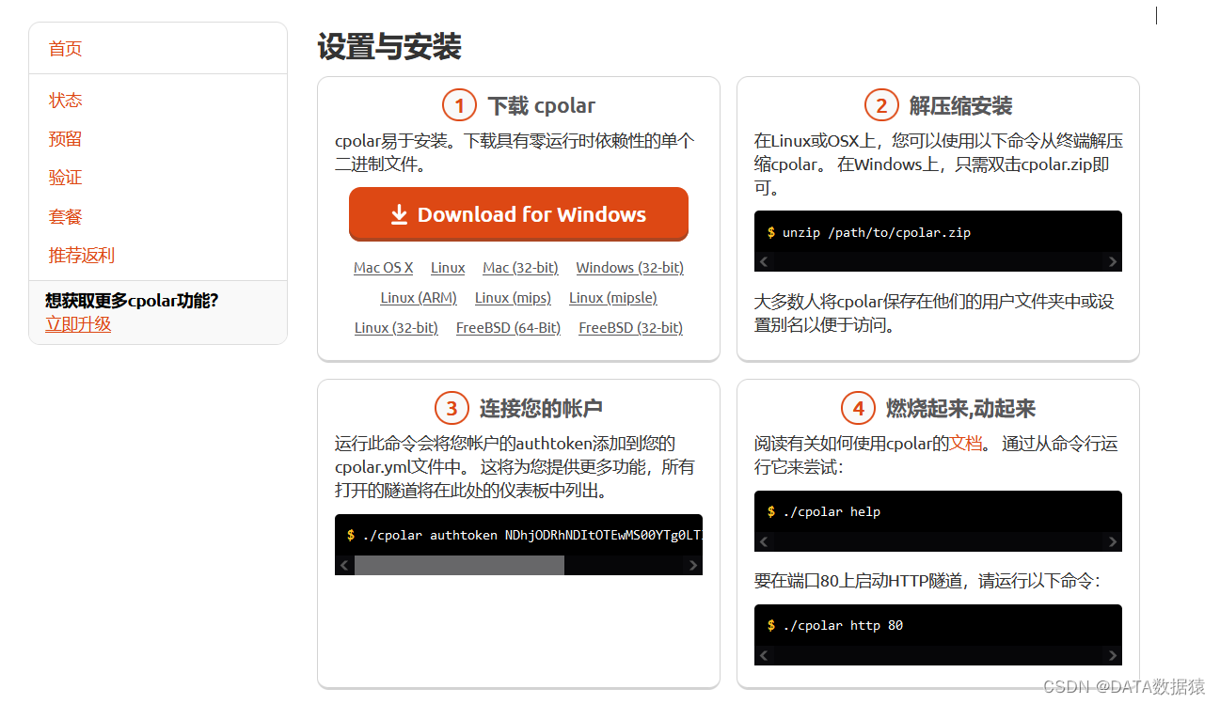Choose the FreeBSD (32-bit) download link
The image size is (1220, 704).
pos(630,328)
